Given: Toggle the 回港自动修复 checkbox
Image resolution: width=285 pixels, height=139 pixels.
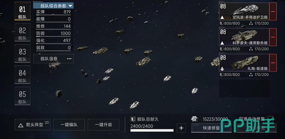Looking at the screenshot, I should [x=270, y=119].
